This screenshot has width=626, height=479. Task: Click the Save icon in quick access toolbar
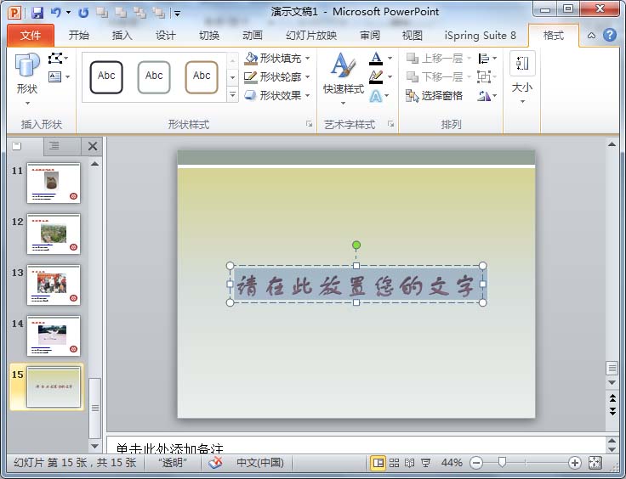(x=37, y=13)
